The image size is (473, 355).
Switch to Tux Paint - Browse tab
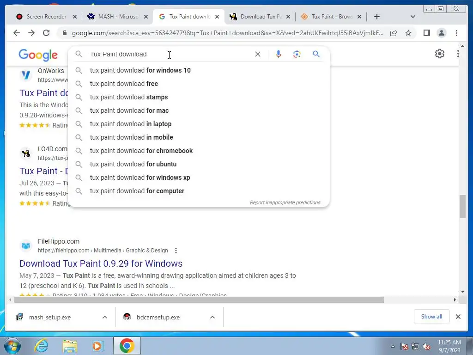(x=330, y=17)
